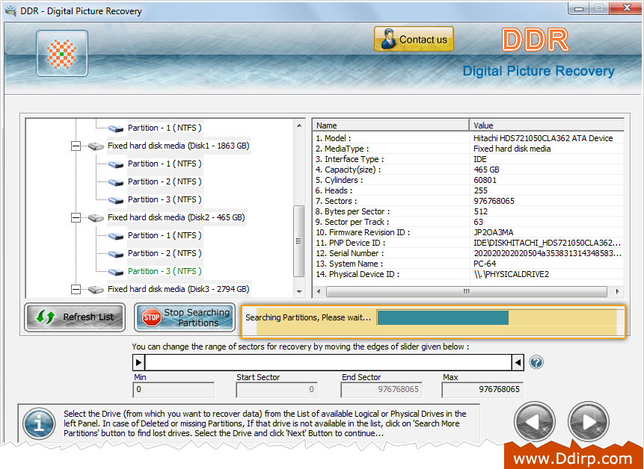Select Partition - 3 under Disk1
The height and width of the screenshot is (469, 644).
click(165, 199)
